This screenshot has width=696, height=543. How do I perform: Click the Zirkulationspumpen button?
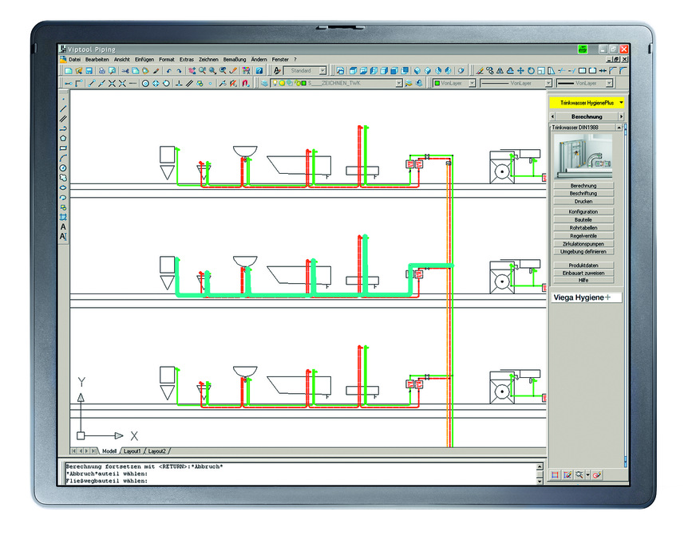pyautogui.click(x=583, y=244)
